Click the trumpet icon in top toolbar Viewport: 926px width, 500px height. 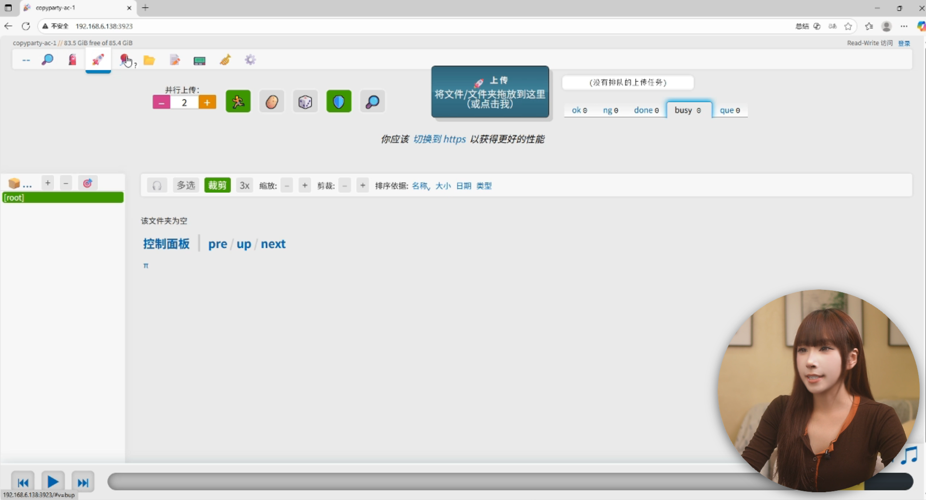click(x=225, y=60)
